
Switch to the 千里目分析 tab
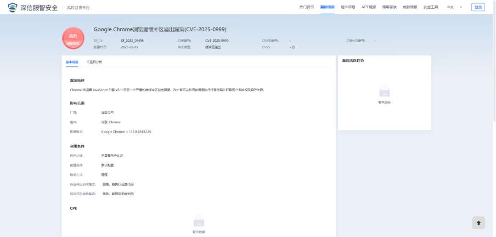click(94, 62)
